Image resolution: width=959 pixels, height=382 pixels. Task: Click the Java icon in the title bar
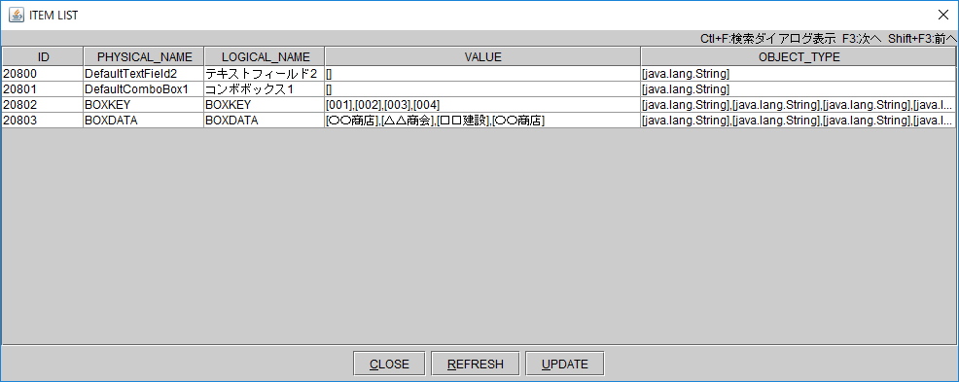[x=17, y=15]
